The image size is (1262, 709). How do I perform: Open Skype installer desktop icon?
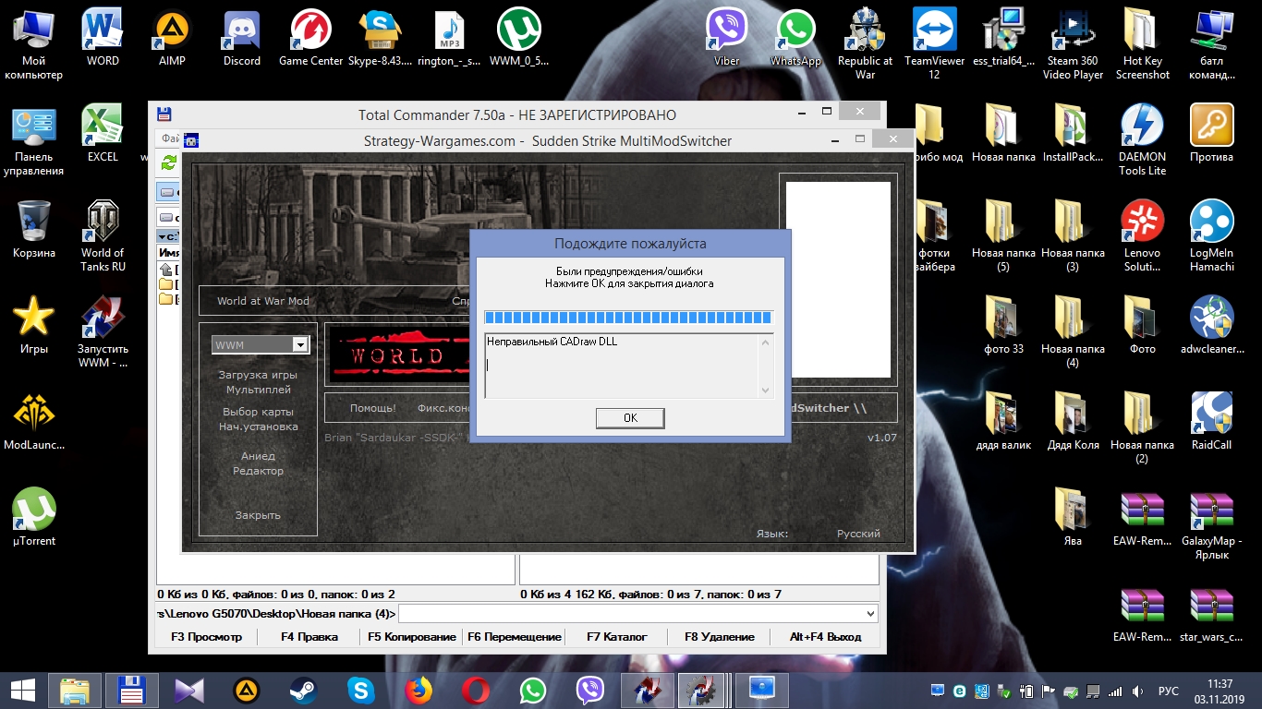pyautogui.click(x=380, y=37)
